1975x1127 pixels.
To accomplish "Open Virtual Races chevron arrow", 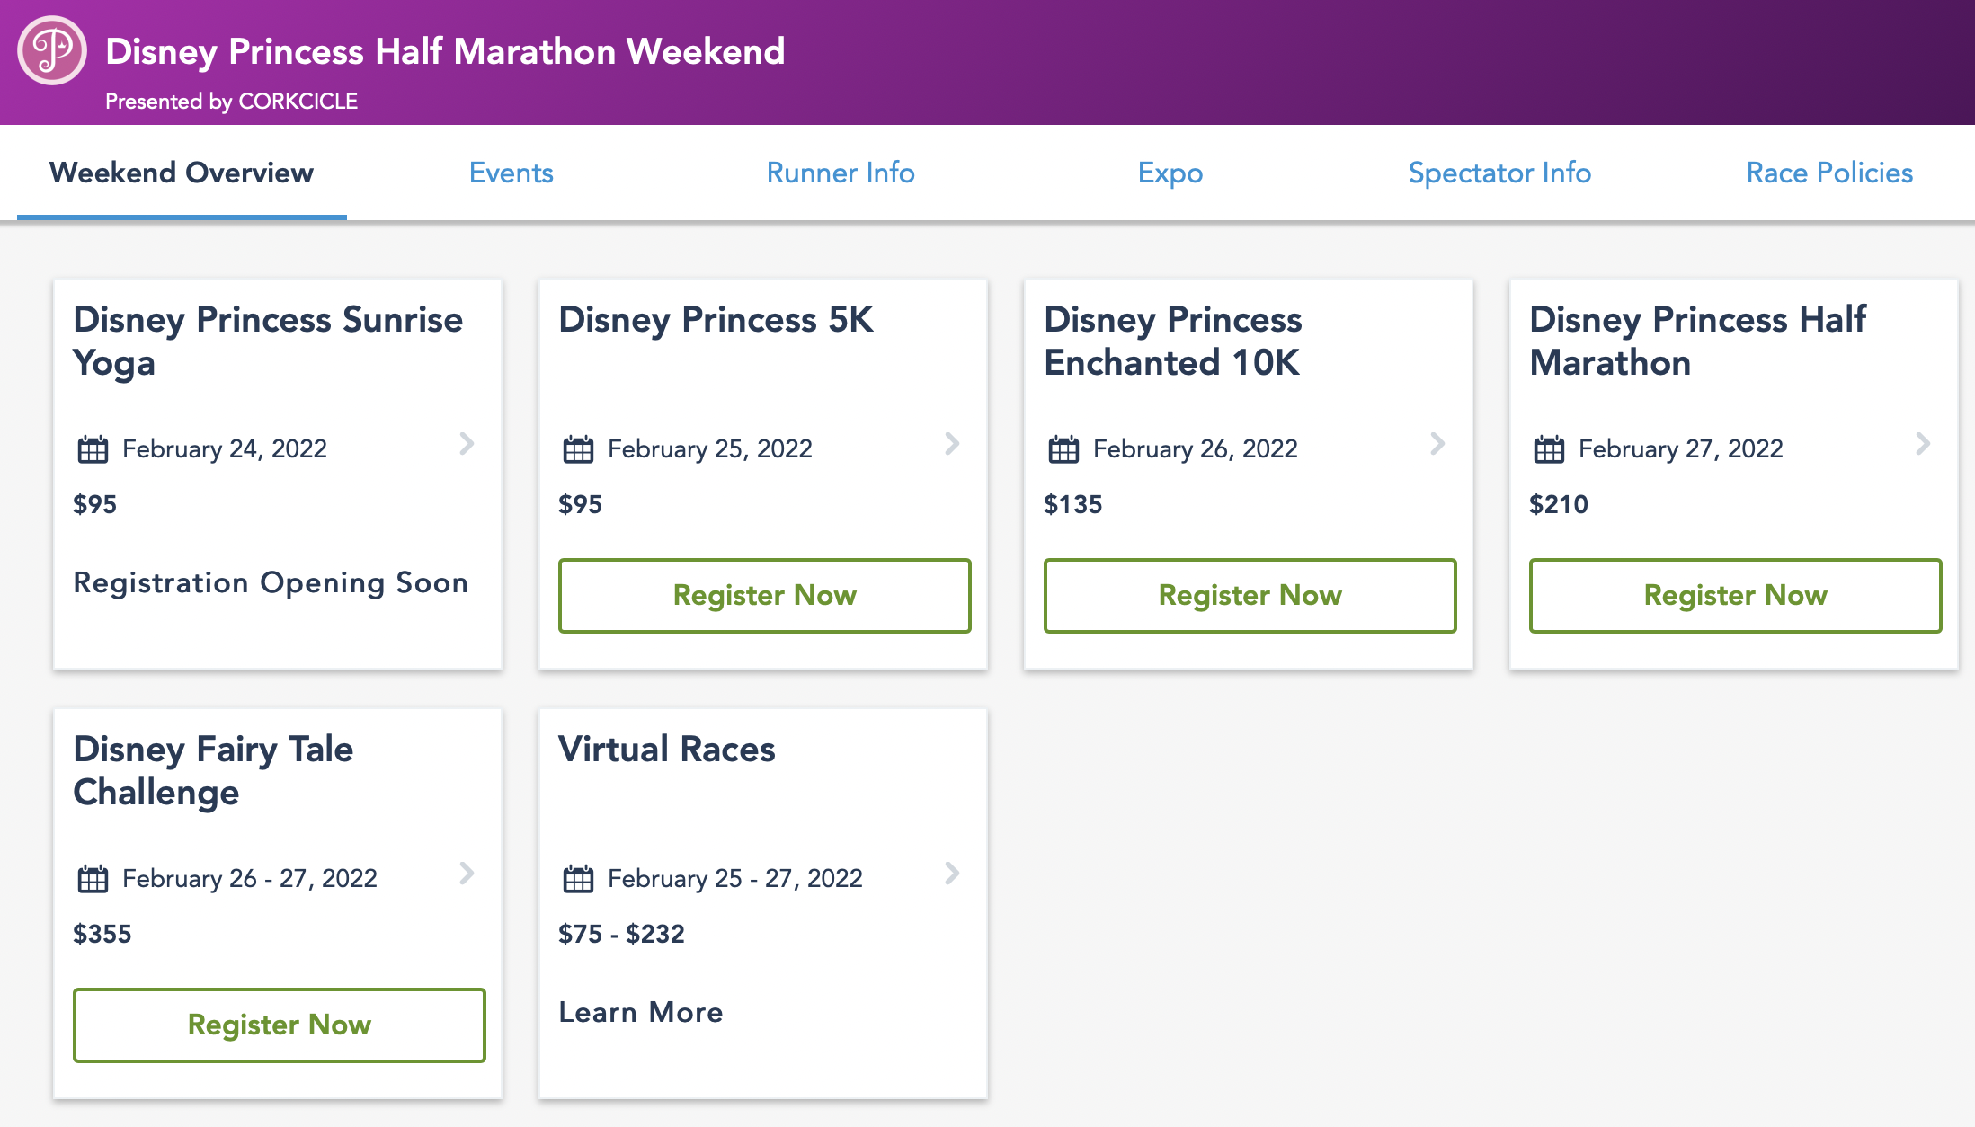I will click(952, 874).
